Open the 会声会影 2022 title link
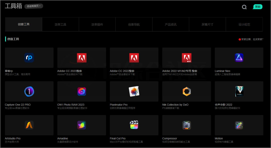 point(224,105)
